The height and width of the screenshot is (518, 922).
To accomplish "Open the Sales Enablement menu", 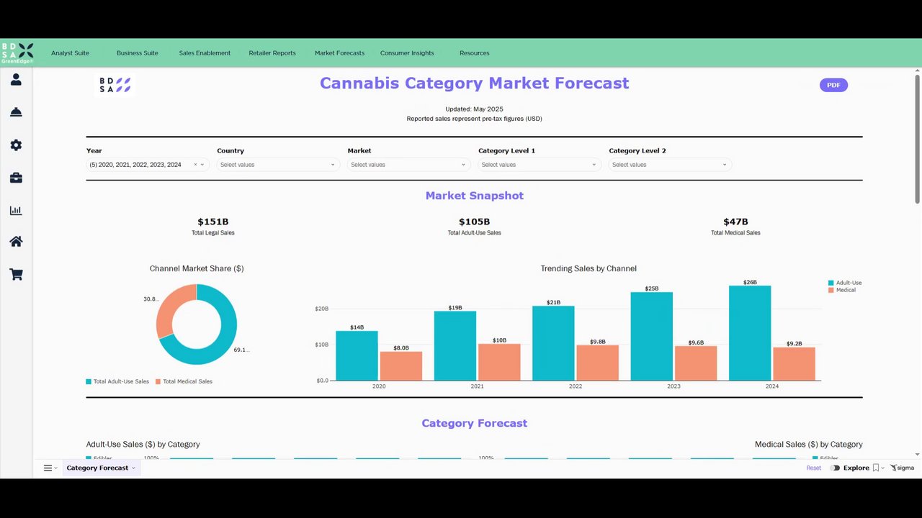I will pos(205,53).
